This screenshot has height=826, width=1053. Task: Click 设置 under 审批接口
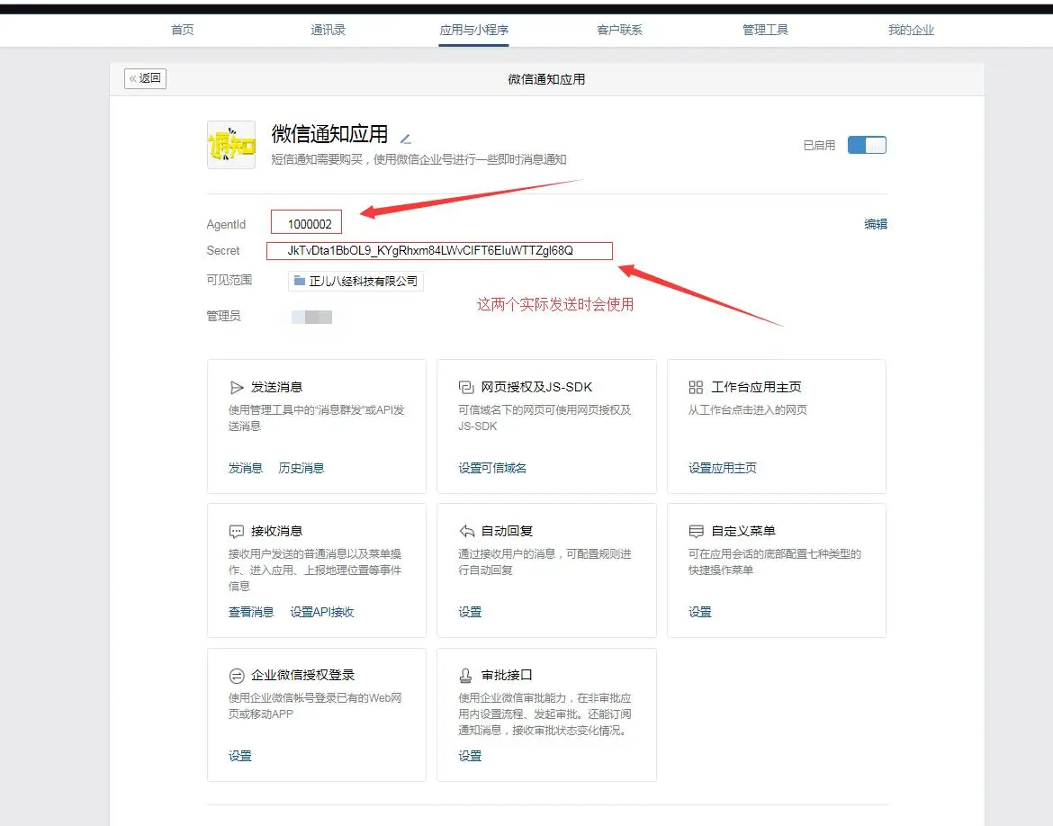click(x=470, y=756)
